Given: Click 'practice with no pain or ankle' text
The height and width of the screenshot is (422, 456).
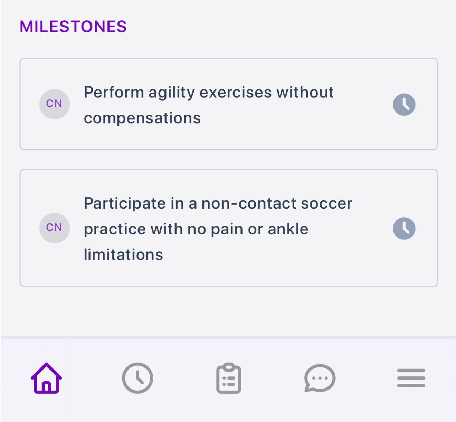Looking at the screenshot, I should (x=196, y=229).
